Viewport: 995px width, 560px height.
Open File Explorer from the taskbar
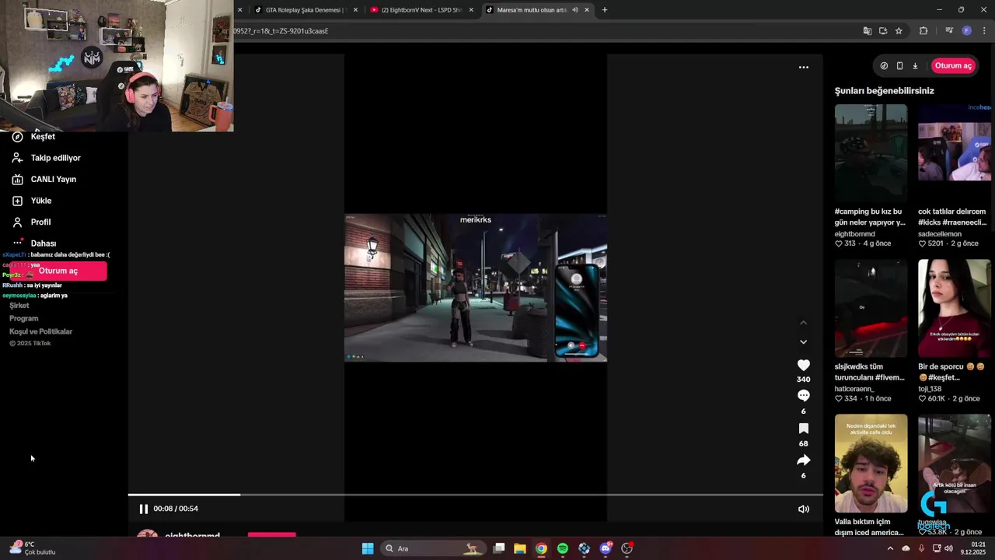tap(520, 548)
